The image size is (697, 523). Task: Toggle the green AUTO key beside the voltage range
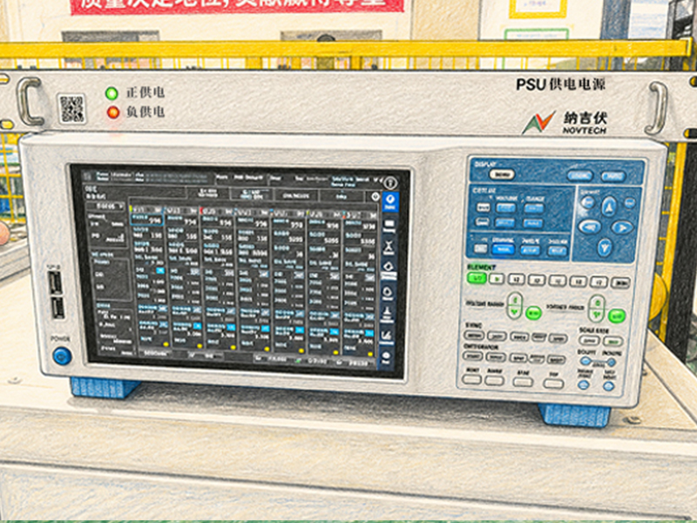pos(533,313)
